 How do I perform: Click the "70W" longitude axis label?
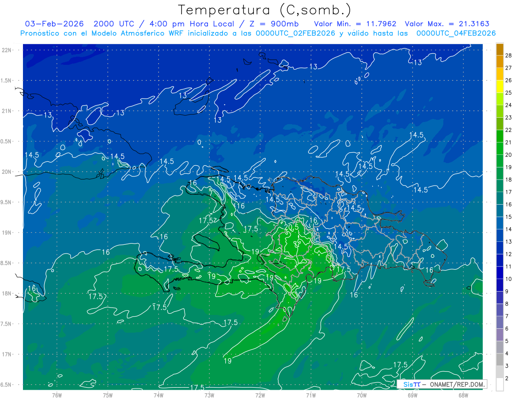click(362, 395)
